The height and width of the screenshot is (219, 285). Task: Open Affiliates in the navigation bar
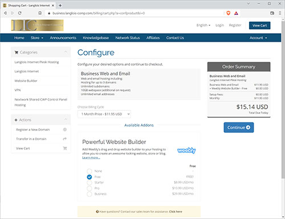[x=153, y=38]
